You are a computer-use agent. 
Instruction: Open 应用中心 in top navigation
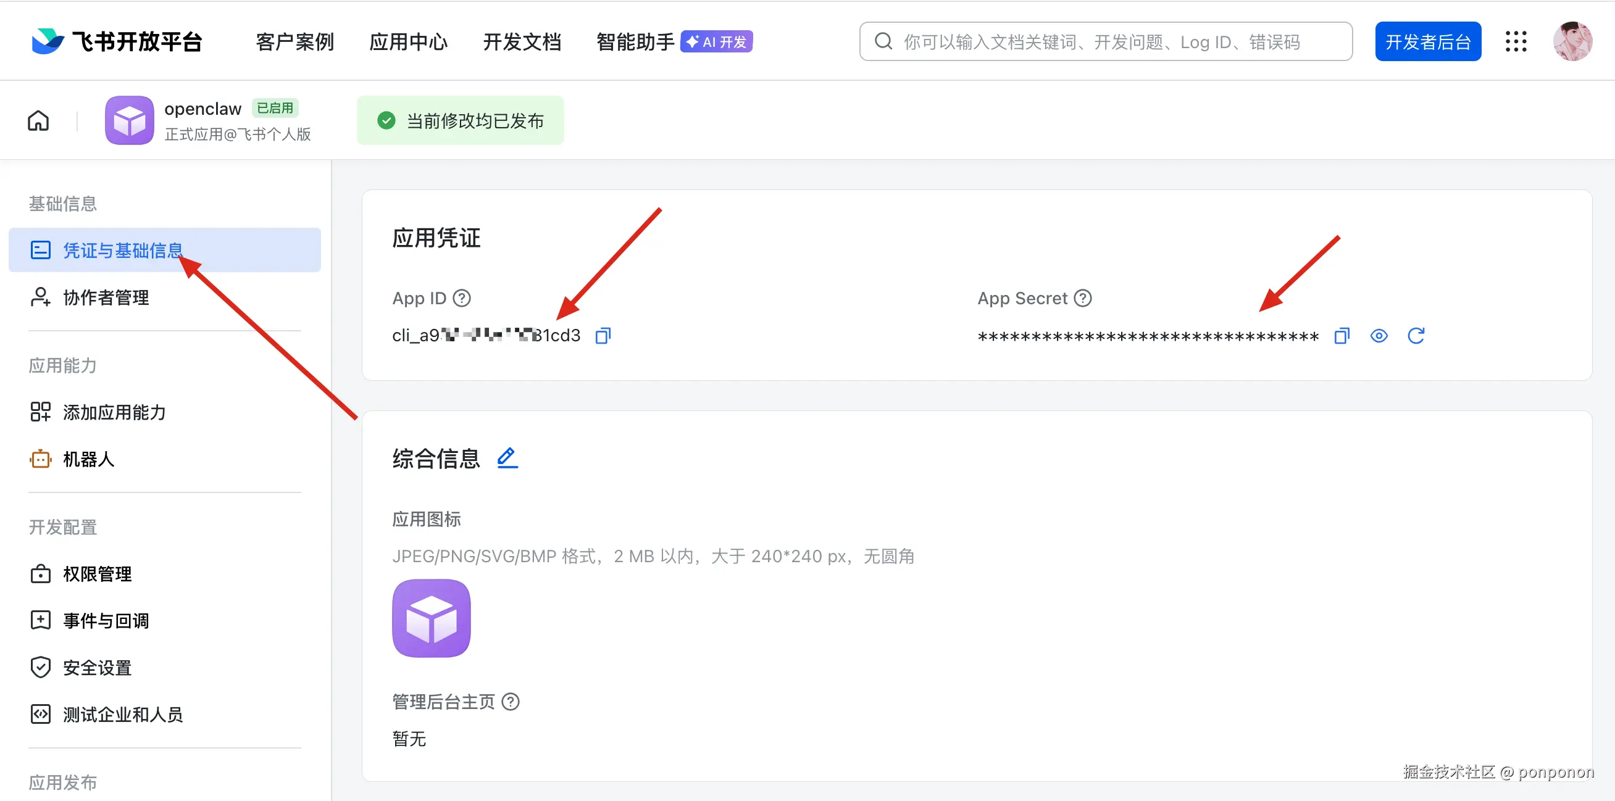point(408,42)
